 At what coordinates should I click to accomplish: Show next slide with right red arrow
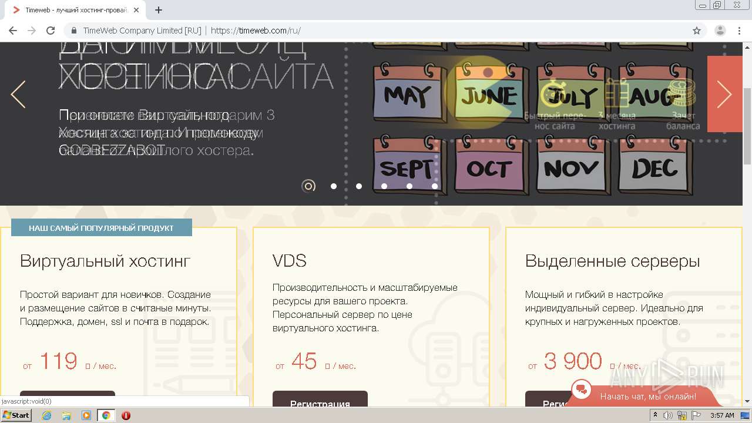point(724,94)
